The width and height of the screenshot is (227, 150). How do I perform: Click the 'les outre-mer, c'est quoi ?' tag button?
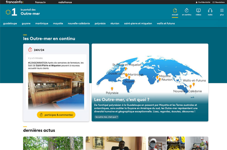107,117
